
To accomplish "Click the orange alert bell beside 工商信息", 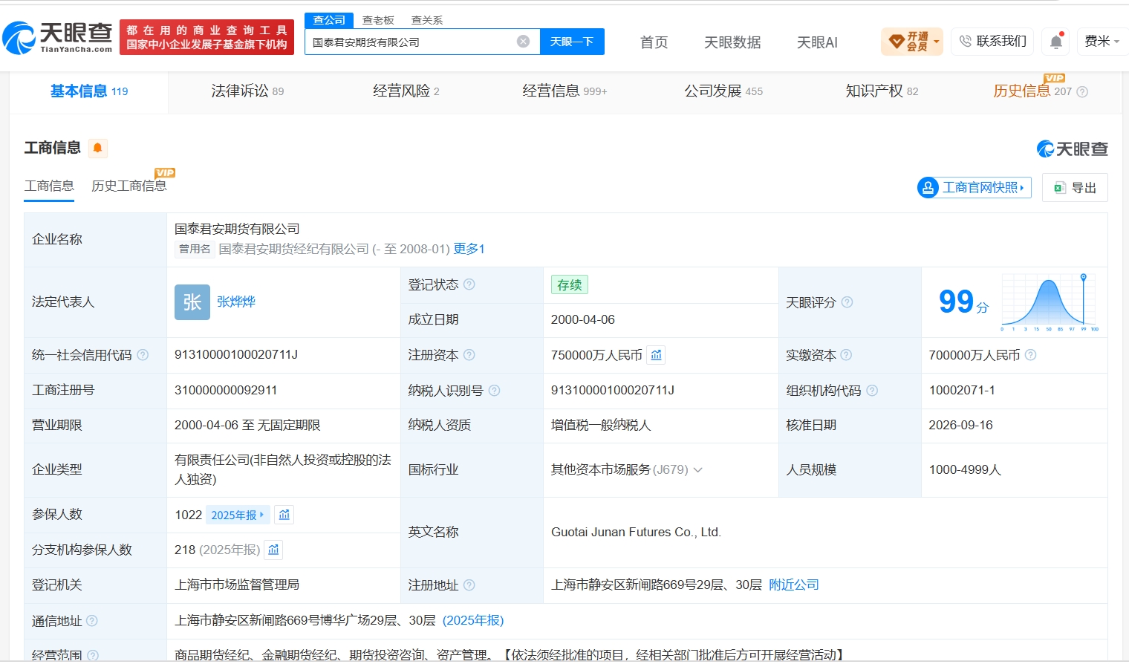I will [97, 148].
